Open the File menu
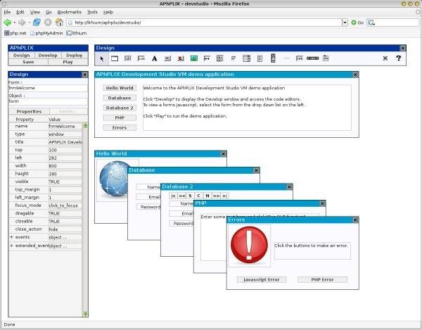 point(7,12)
